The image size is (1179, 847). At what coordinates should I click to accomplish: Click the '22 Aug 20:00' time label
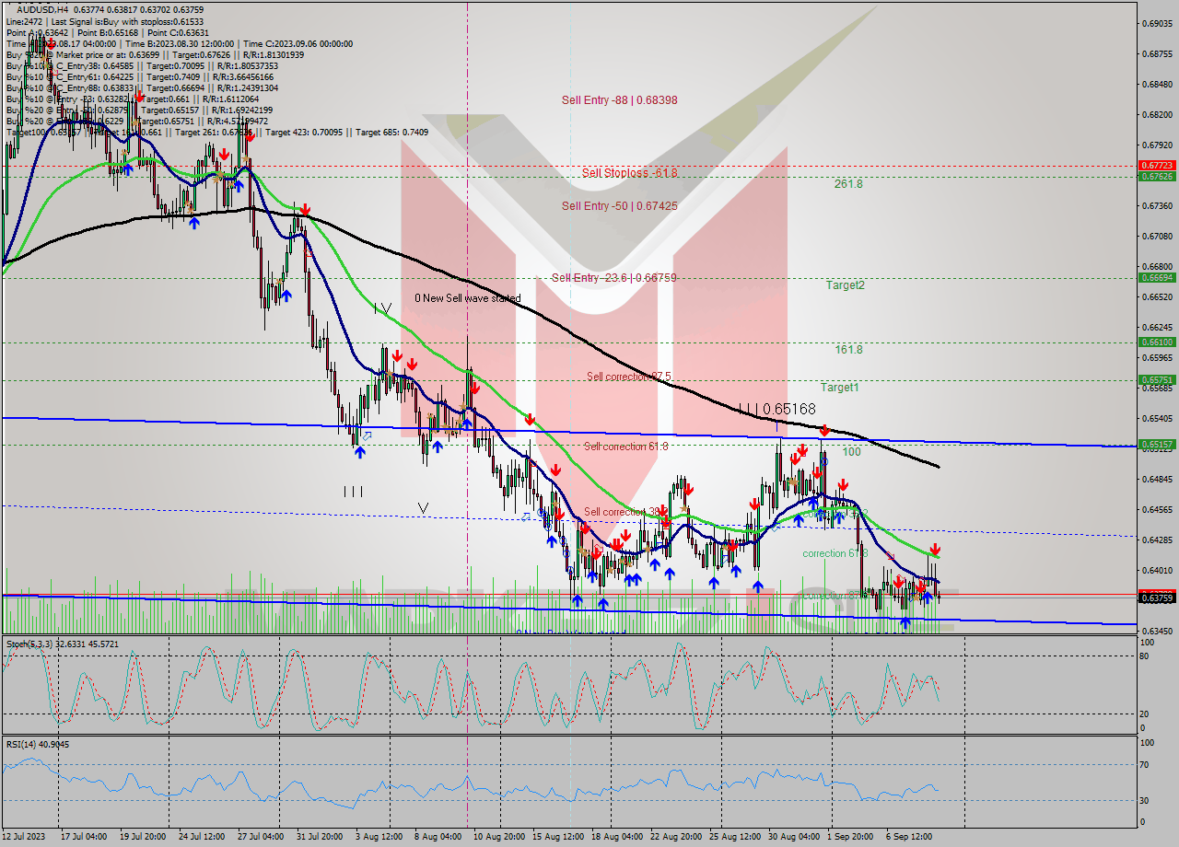(x=675, y=837)
